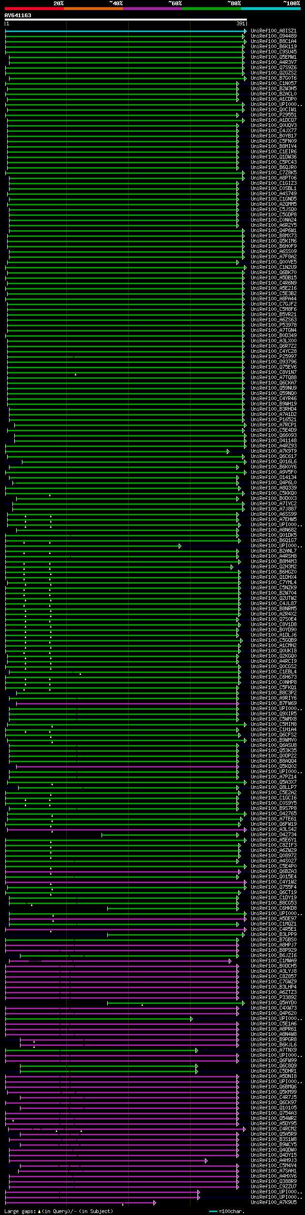Open hit UniRef100_A8ISZ1
305x1215 pixels.
274,31
